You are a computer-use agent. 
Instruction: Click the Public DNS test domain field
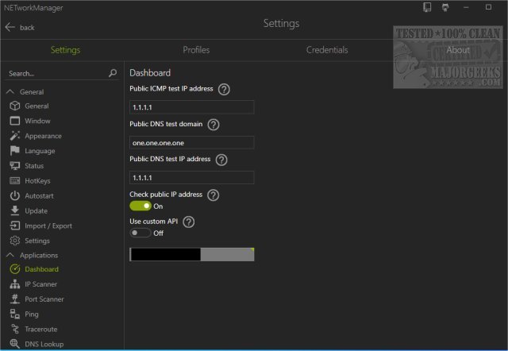[191, 143]
